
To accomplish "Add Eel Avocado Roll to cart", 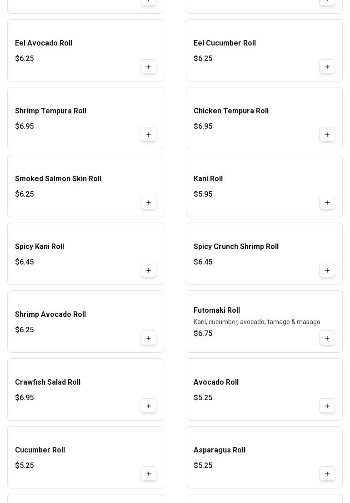I will coord(149,67).
